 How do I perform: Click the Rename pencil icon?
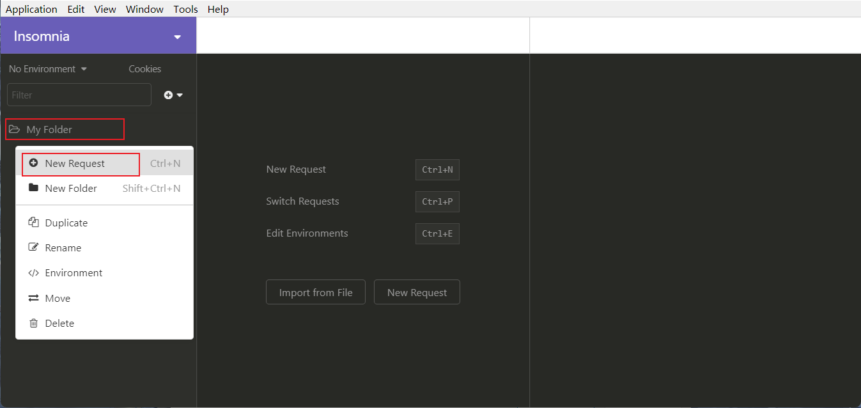pyautogui.click(x=33, y=247)
